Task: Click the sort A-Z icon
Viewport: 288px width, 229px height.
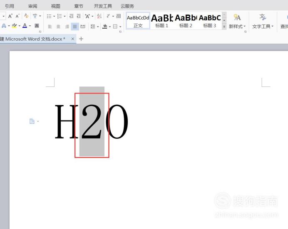Action: coord(99,16)
